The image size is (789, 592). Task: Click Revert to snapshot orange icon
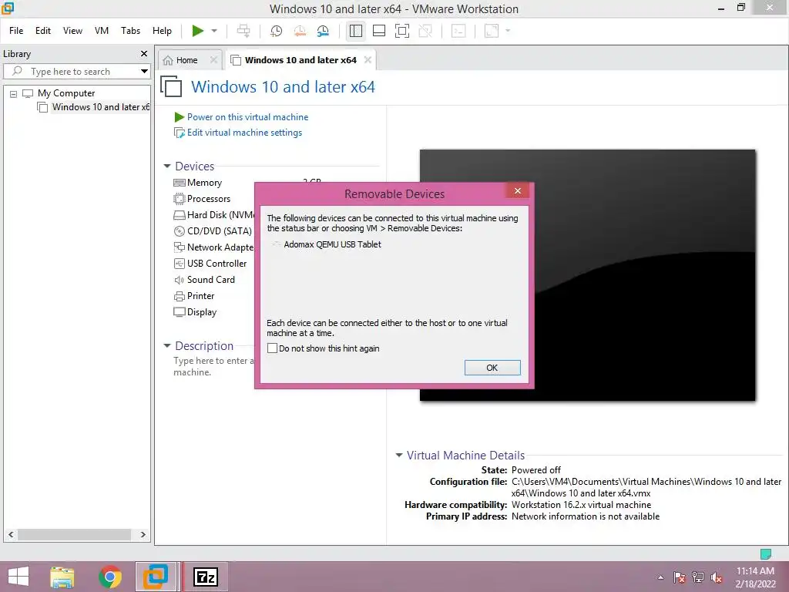point(300,31)
